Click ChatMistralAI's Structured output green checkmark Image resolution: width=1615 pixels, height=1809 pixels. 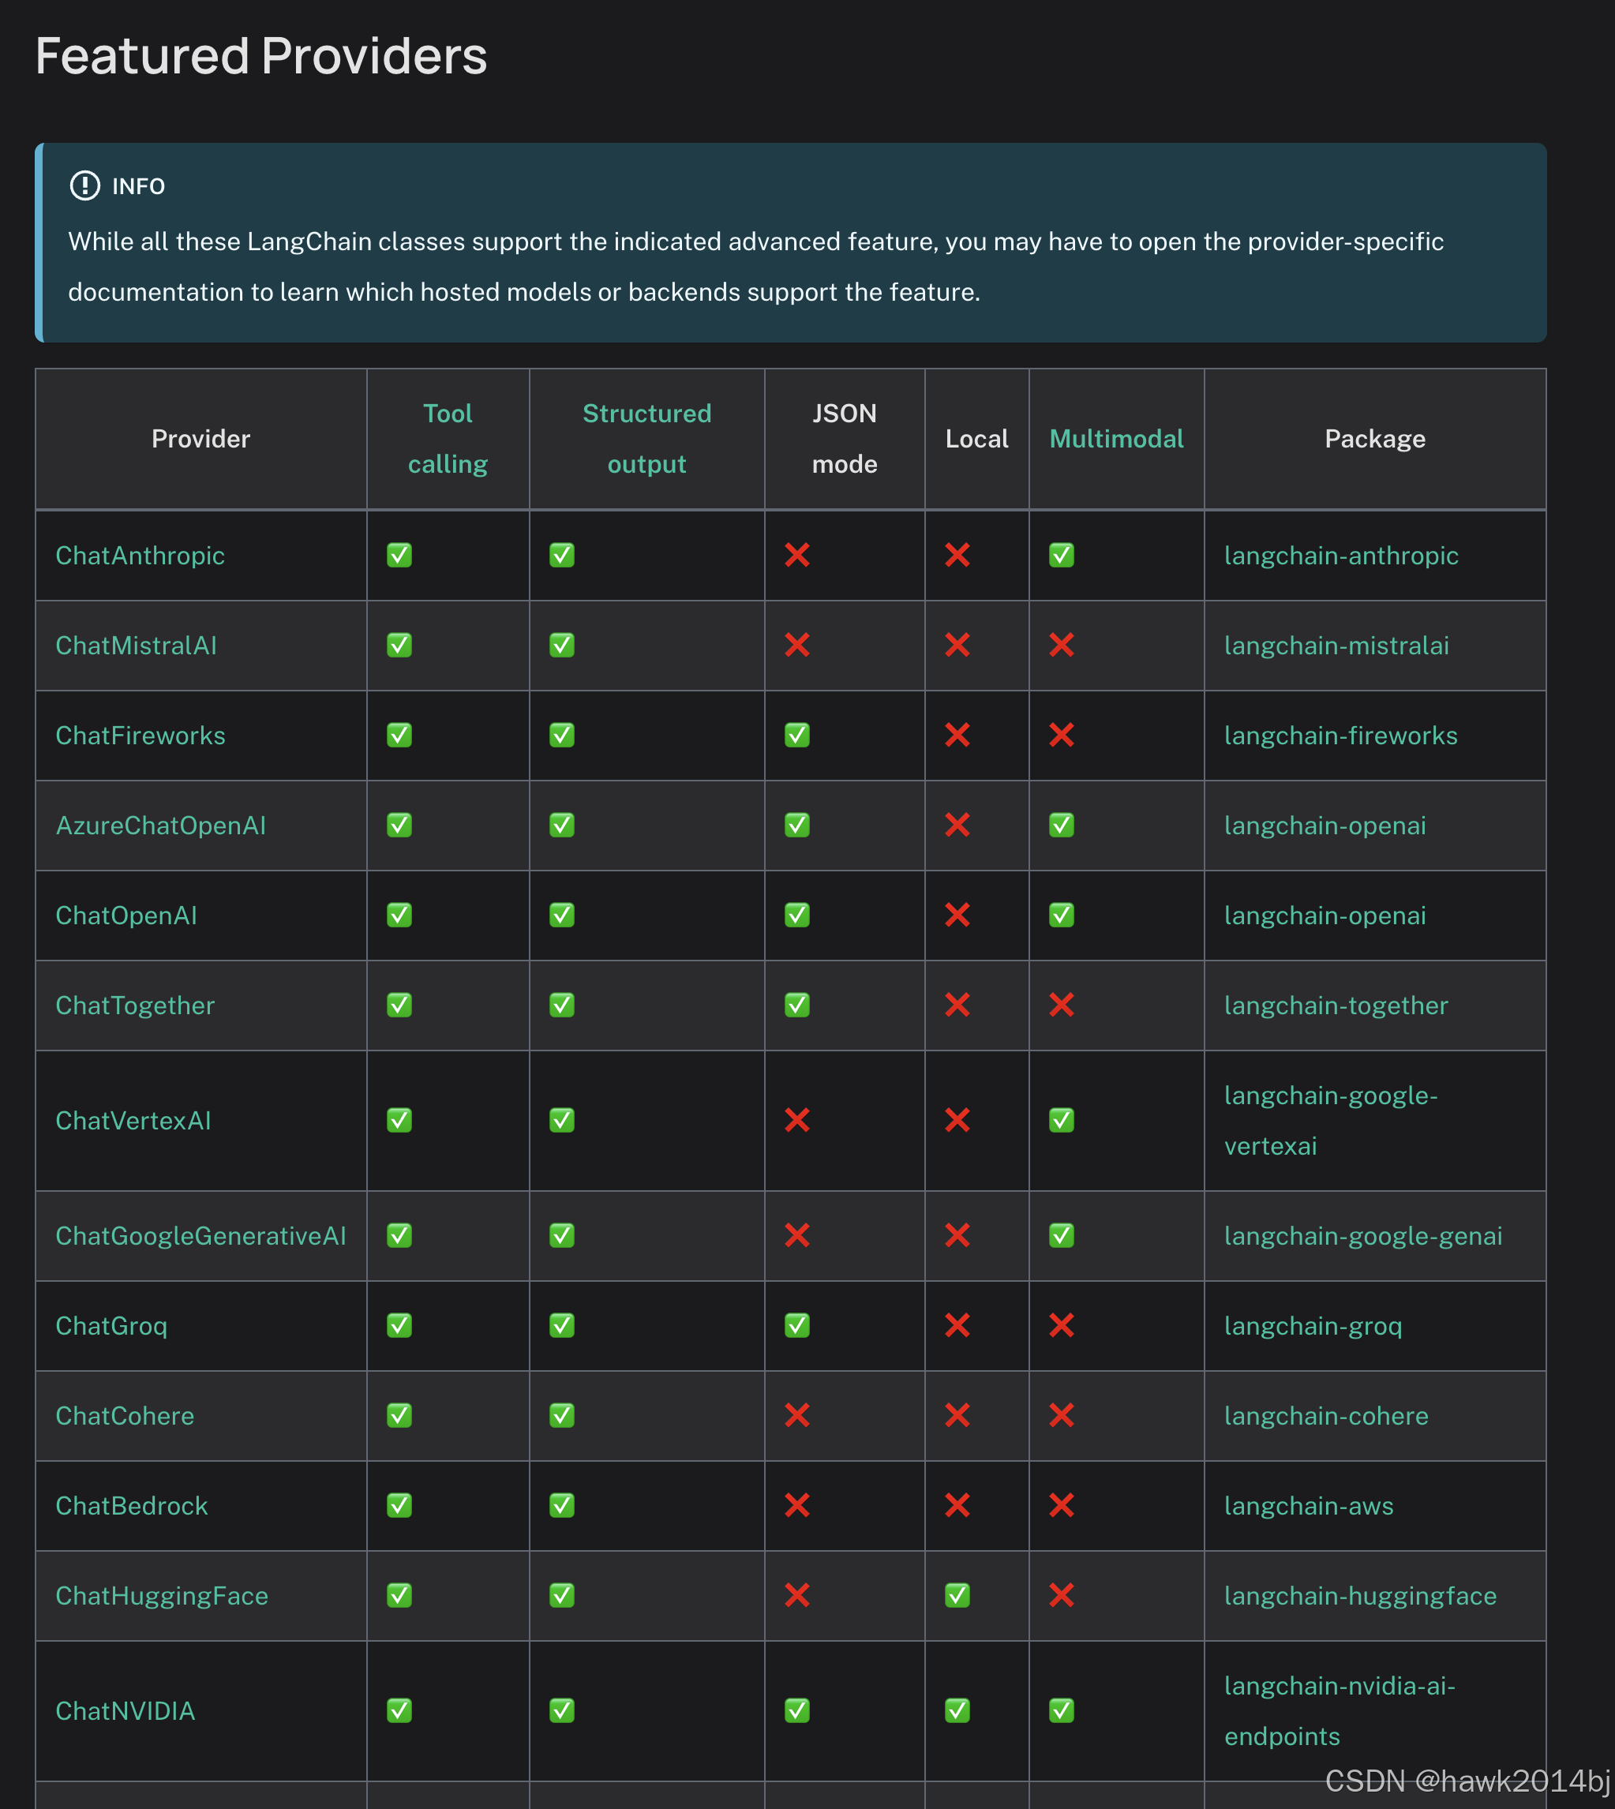(562, 645)
